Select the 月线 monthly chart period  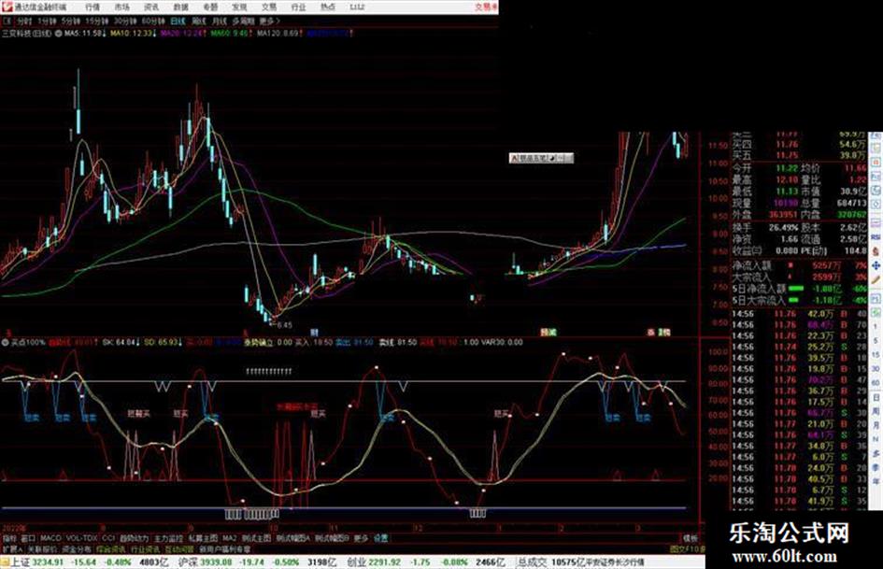click(x=219, y=21)
